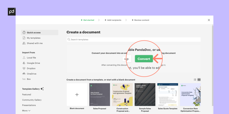Go to the Get started step
The image size is (229, 114).
[x=87, y=20]
